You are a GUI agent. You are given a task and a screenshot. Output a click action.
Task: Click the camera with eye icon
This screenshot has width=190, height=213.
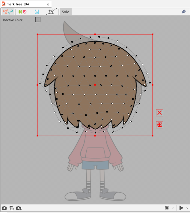[x=11, y=208]
